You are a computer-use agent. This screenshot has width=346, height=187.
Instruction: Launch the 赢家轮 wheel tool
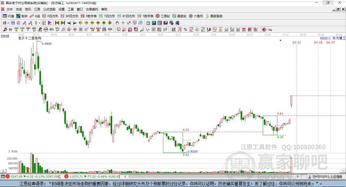pyautogui.click(x=179, y=16)
